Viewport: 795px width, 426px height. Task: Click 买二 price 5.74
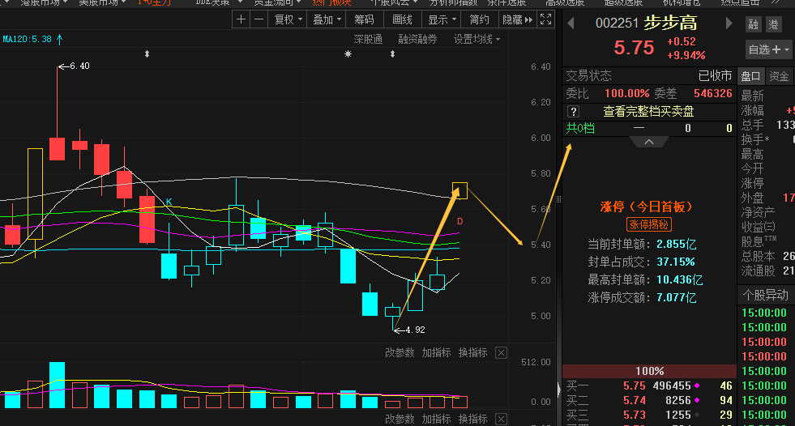coord(635,400)
